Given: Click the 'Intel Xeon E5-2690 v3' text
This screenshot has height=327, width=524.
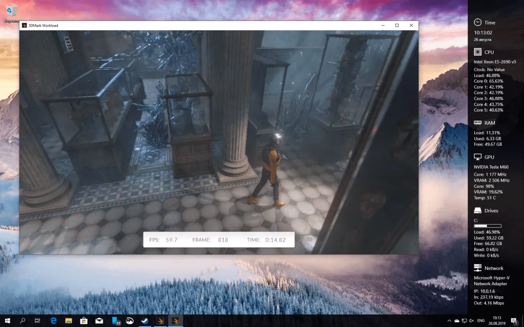Looking at the screenshot, I should coord(495,62).
